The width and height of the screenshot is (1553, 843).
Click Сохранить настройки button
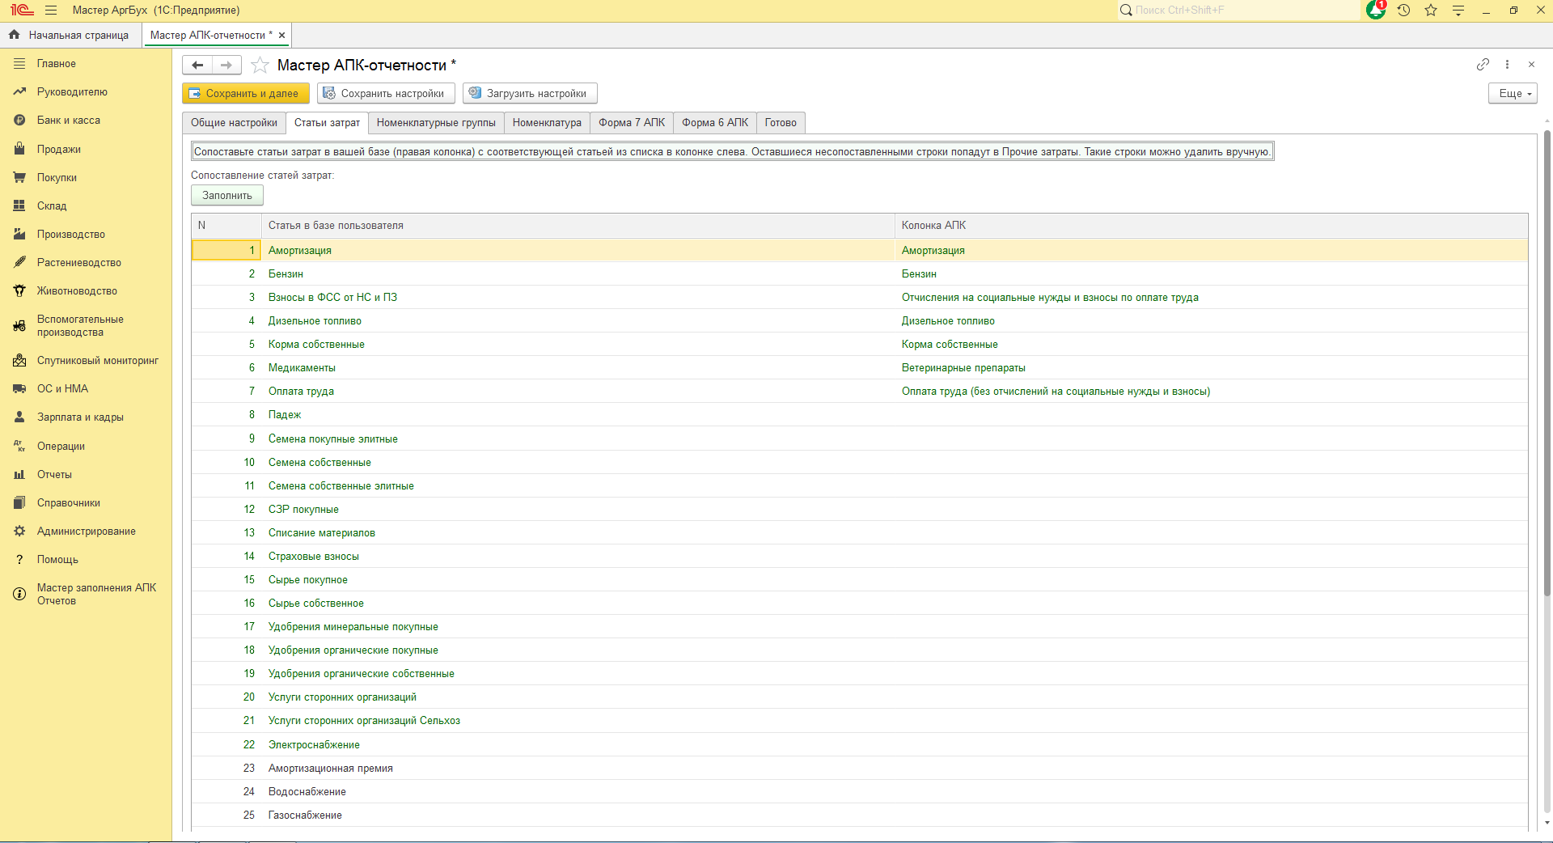(x=386, y=93)
